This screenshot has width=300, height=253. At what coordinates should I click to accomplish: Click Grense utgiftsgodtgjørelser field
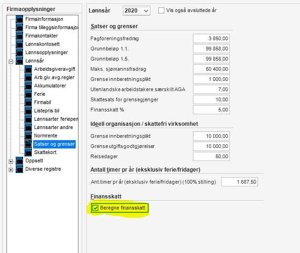(211, 146)
